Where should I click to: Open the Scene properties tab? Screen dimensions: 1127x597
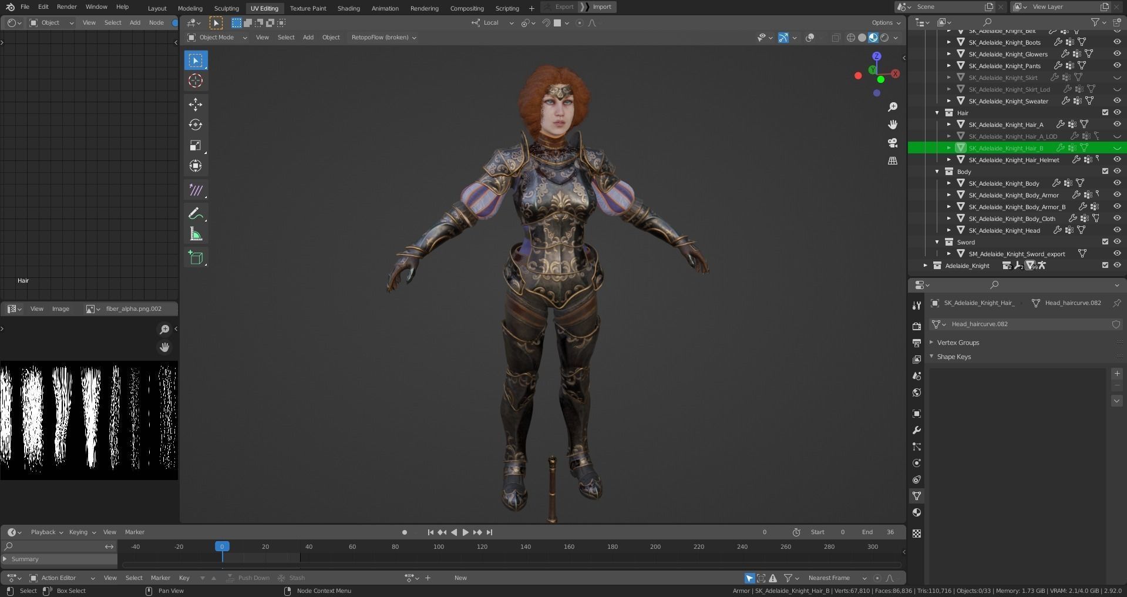917,376
